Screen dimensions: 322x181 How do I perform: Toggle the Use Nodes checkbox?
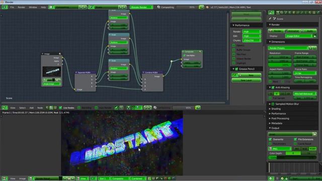(x=60, y=108)
